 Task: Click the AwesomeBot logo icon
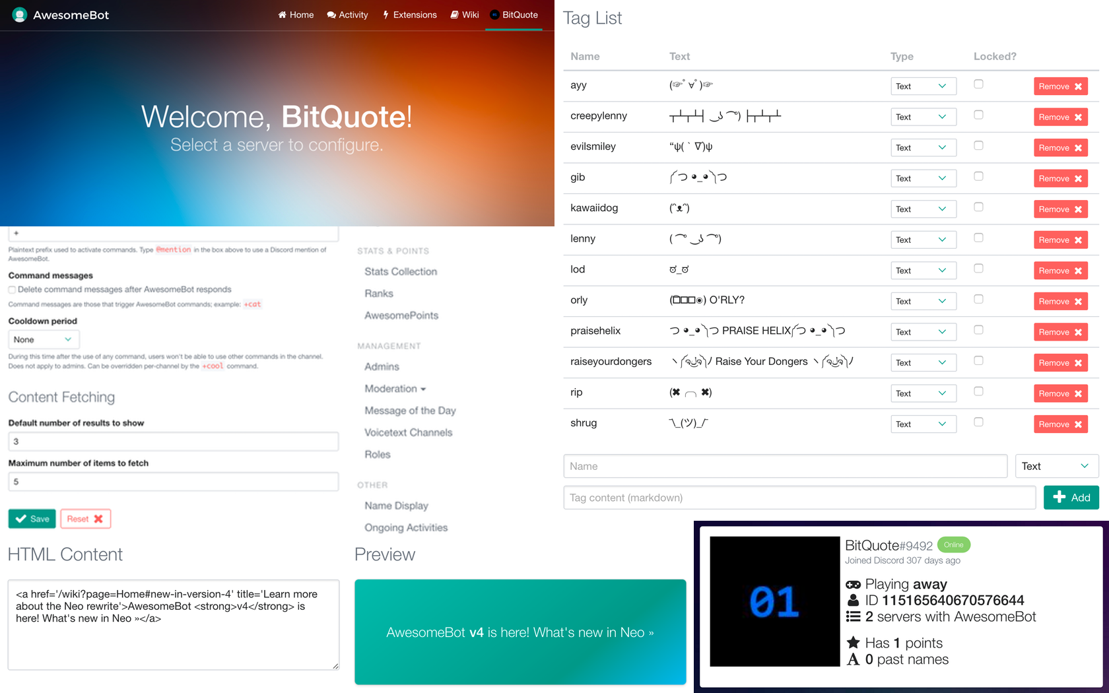[20, 15]
